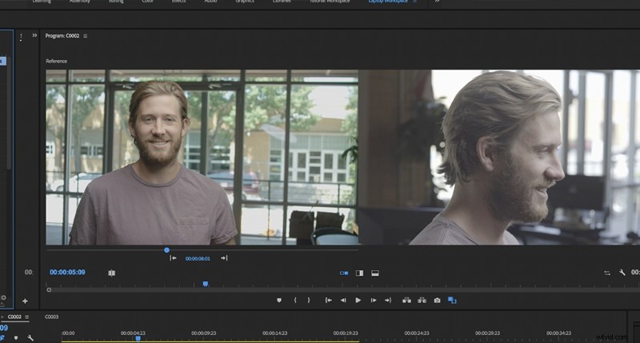Select Side by Side comparison layout

click(344, 273)
